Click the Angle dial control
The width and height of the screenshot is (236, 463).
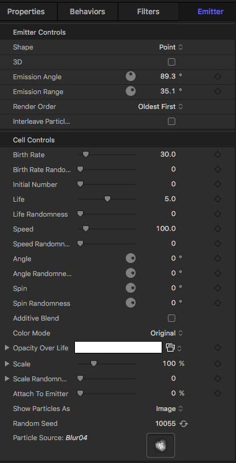click(131, 258)
